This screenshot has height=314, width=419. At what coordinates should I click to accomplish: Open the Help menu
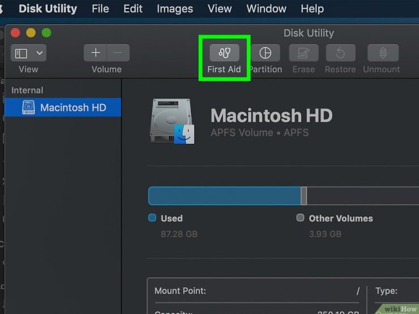click(x=312, y=9)
